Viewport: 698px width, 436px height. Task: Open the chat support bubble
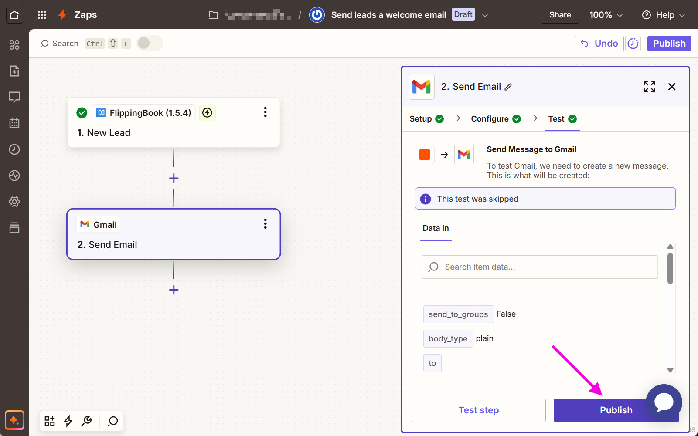pos(664,402)
